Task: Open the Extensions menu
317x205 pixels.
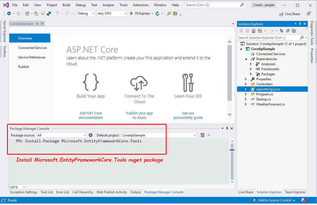Action: (141, 5)
